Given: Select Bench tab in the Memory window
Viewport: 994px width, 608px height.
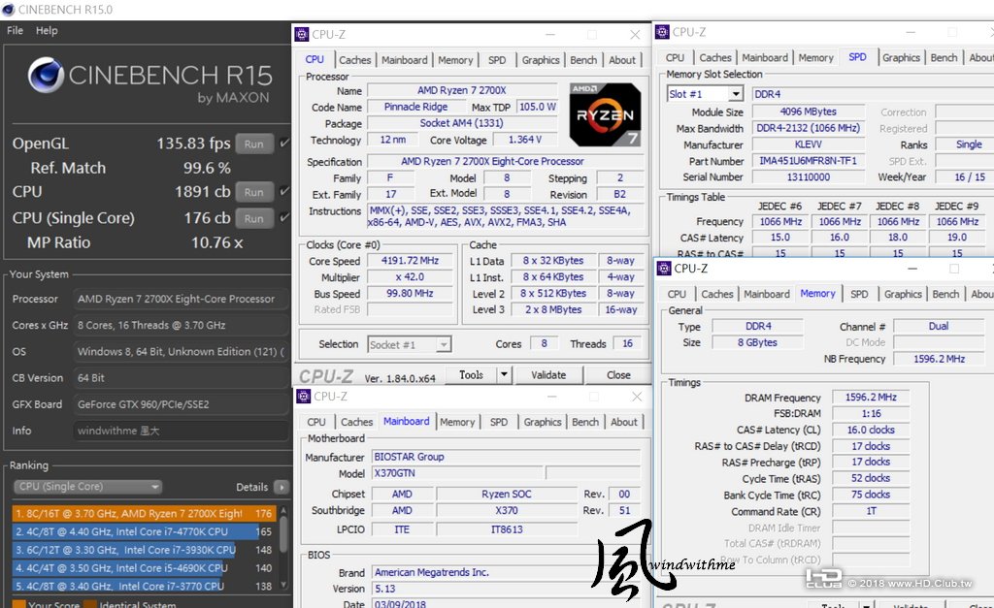Looking at the screenshot, I should [945, 294].
